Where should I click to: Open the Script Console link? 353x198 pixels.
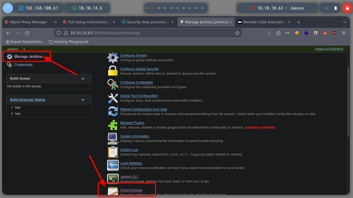[131, 190]
